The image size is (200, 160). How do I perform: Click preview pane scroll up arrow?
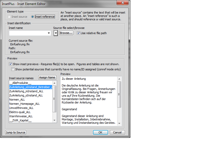119,79
